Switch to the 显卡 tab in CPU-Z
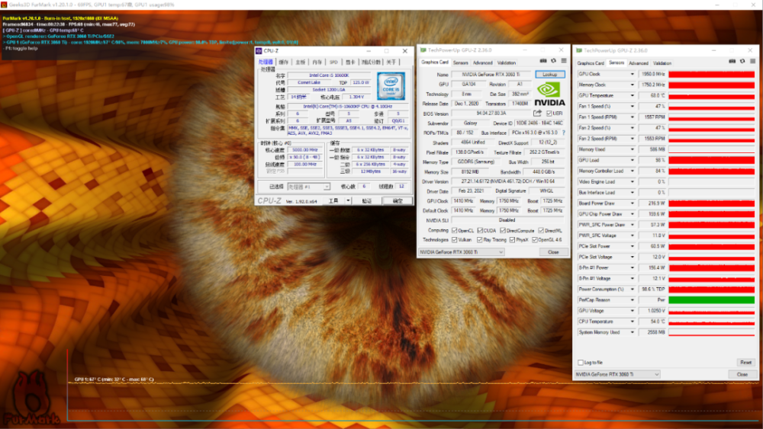This screenshot has width=763, height=429. pyautogui.click(x=350, y=62)
